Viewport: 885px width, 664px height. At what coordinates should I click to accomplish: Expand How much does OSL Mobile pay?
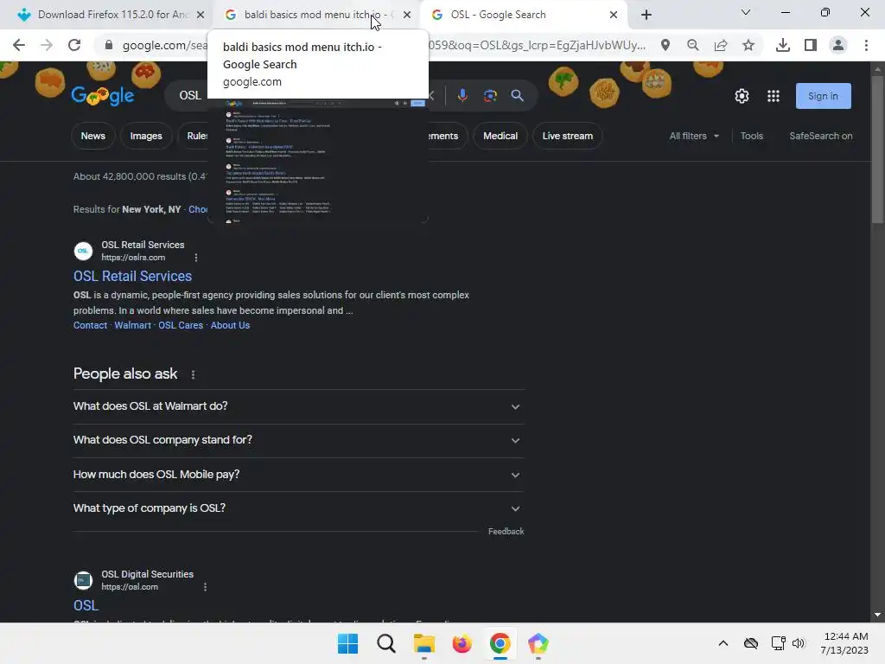(298, 475)
